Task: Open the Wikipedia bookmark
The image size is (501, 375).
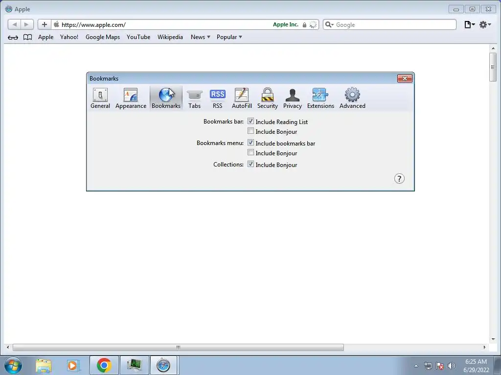Action: (x=170, y=37)
